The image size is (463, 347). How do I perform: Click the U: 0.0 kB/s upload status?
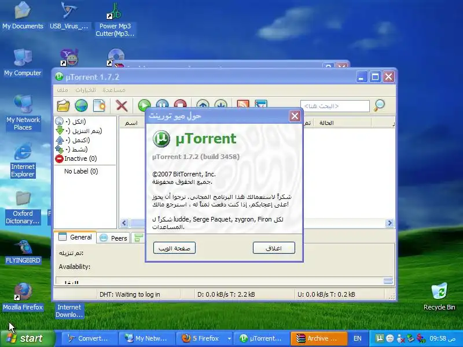[326, 294]
